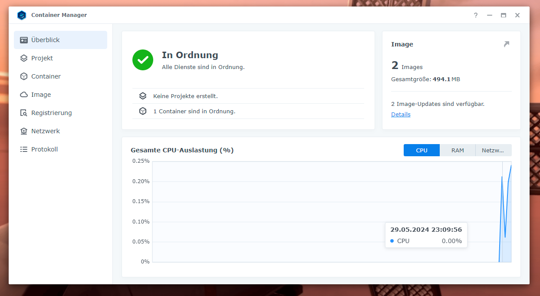Click the Container Manager logo icon
Viewport: 540px width, 296px height.
coord(22,15)
